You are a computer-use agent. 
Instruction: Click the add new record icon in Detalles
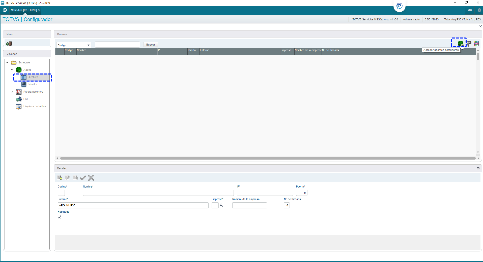pos(60,178)
